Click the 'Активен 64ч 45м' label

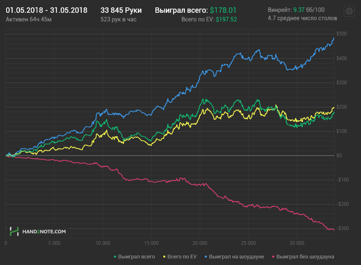28,19
